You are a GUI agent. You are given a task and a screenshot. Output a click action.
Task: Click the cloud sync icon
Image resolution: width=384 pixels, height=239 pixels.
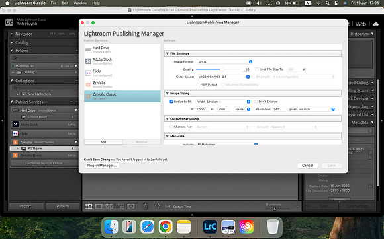375,24
